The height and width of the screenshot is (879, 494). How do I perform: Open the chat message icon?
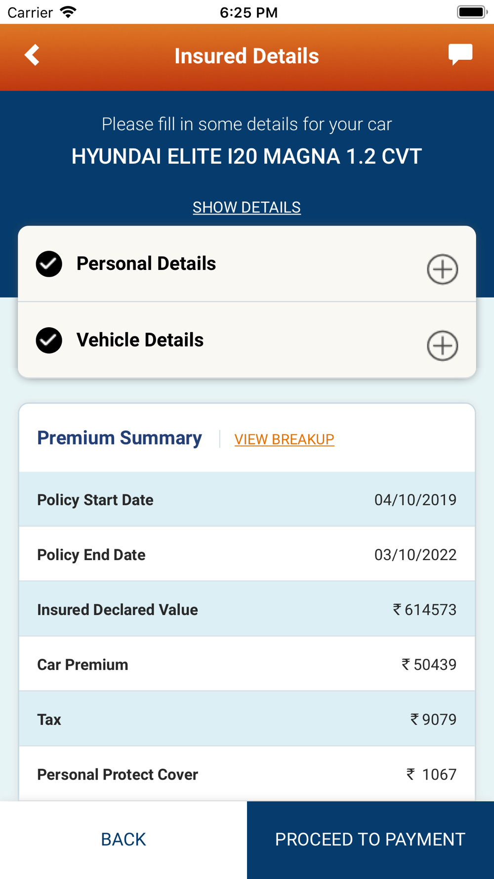[x=460, y=54]
